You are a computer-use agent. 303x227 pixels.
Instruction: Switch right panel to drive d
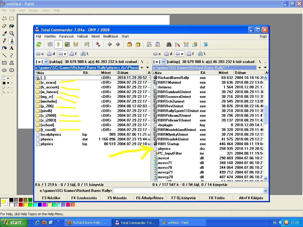click(x=168, y=54)
